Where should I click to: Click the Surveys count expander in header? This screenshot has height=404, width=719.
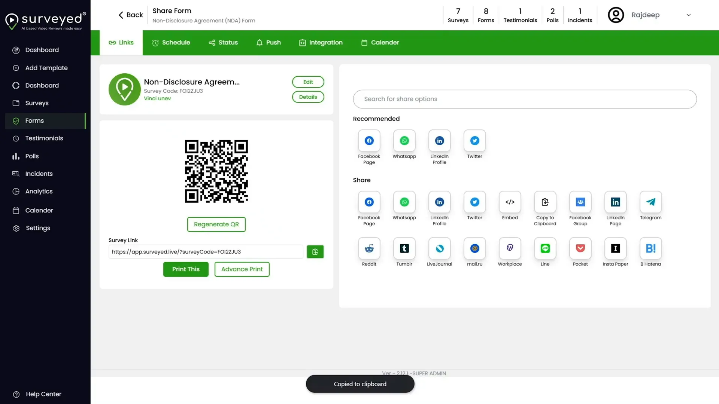(458, 15)
